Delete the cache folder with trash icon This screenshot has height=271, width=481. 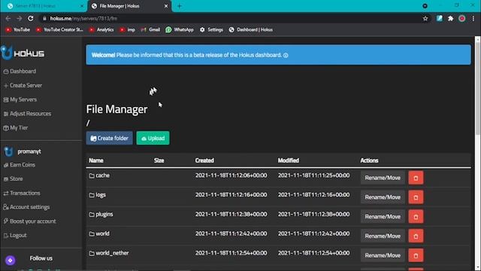[x=416, y=178]
